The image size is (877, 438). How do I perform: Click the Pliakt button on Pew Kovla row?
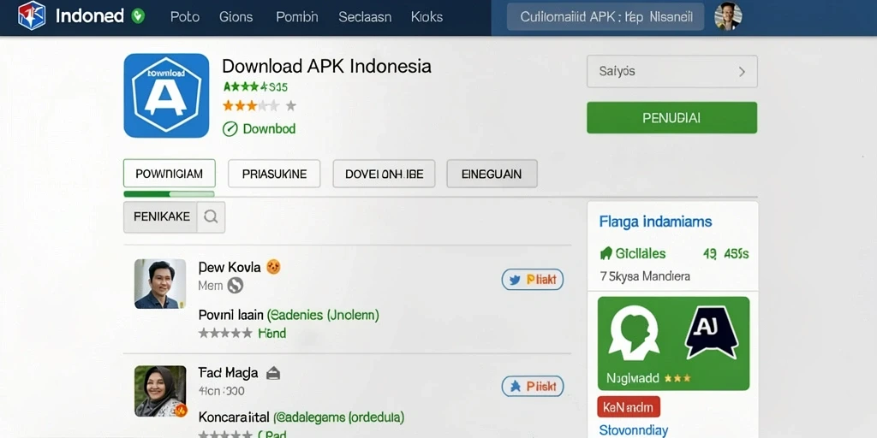click(x=533, y=280)
